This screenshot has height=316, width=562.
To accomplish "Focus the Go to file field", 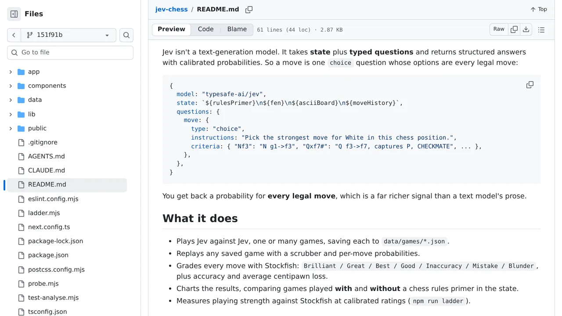I will [70, 52].
